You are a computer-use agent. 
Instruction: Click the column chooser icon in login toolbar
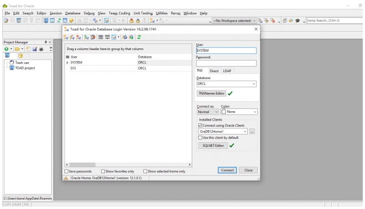coord(101,37)
